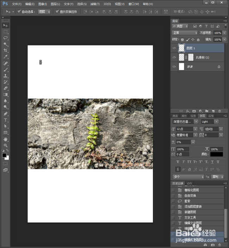This screenshot has width=229, height=248.
Task: Select the 添加图层蒙版 history state
Action: [x=197, y=206]
